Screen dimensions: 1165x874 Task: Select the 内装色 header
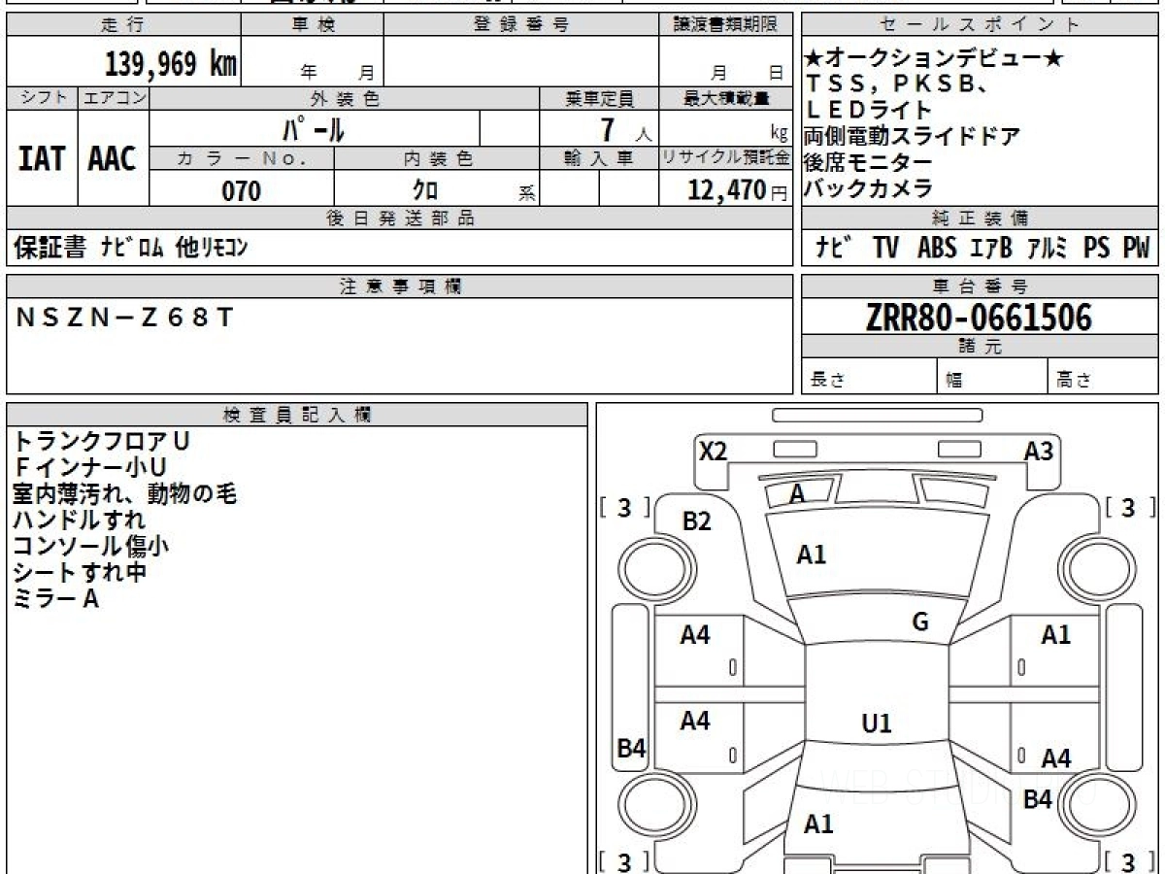click(437, 158)
